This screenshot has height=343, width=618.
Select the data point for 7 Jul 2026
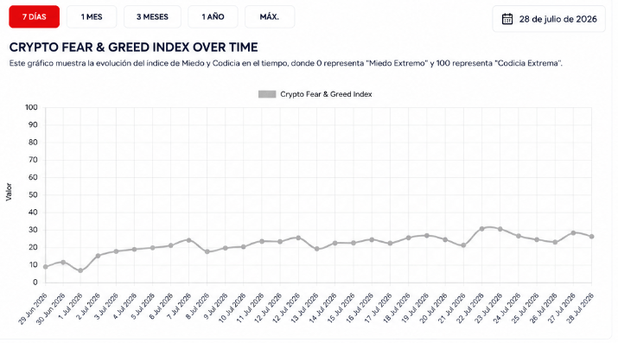(188, 240)
